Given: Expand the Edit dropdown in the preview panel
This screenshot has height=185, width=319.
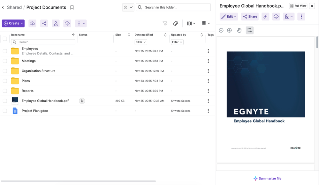Looking at the screenshot, I should 229,16.
